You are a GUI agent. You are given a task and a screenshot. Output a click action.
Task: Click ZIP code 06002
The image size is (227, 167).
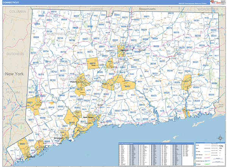(115, 40)
